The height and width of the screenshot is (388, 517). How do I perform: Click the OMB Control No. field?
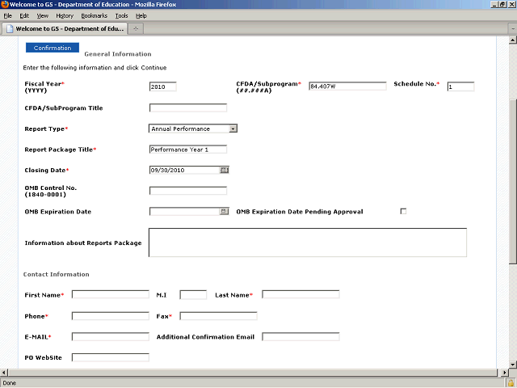pyautogui.click(x=188, y=191)
